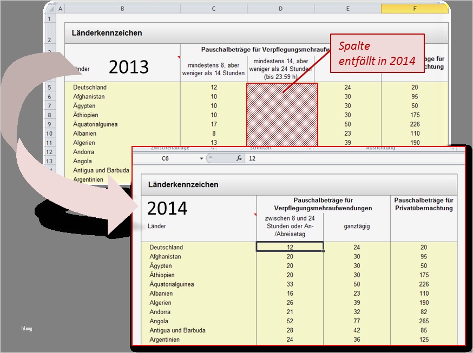Select cell C6 containing value 12
Viewport: 473px width, 353px height.
(x=290, y=247)
